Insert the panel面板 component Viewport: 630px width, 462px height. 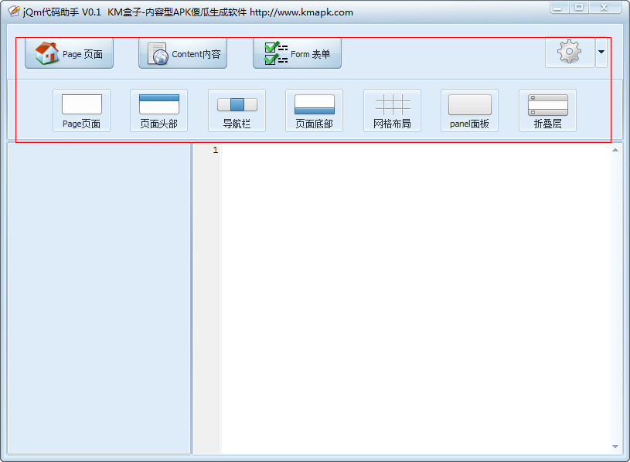[x=470, y=110]
